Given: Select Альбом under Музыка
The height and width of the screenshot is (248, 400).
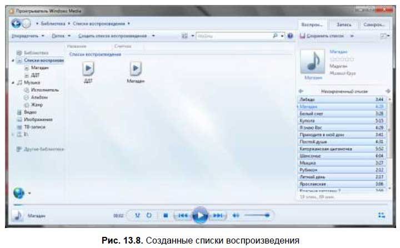Looking at the screenshot, I should [39, 97].
